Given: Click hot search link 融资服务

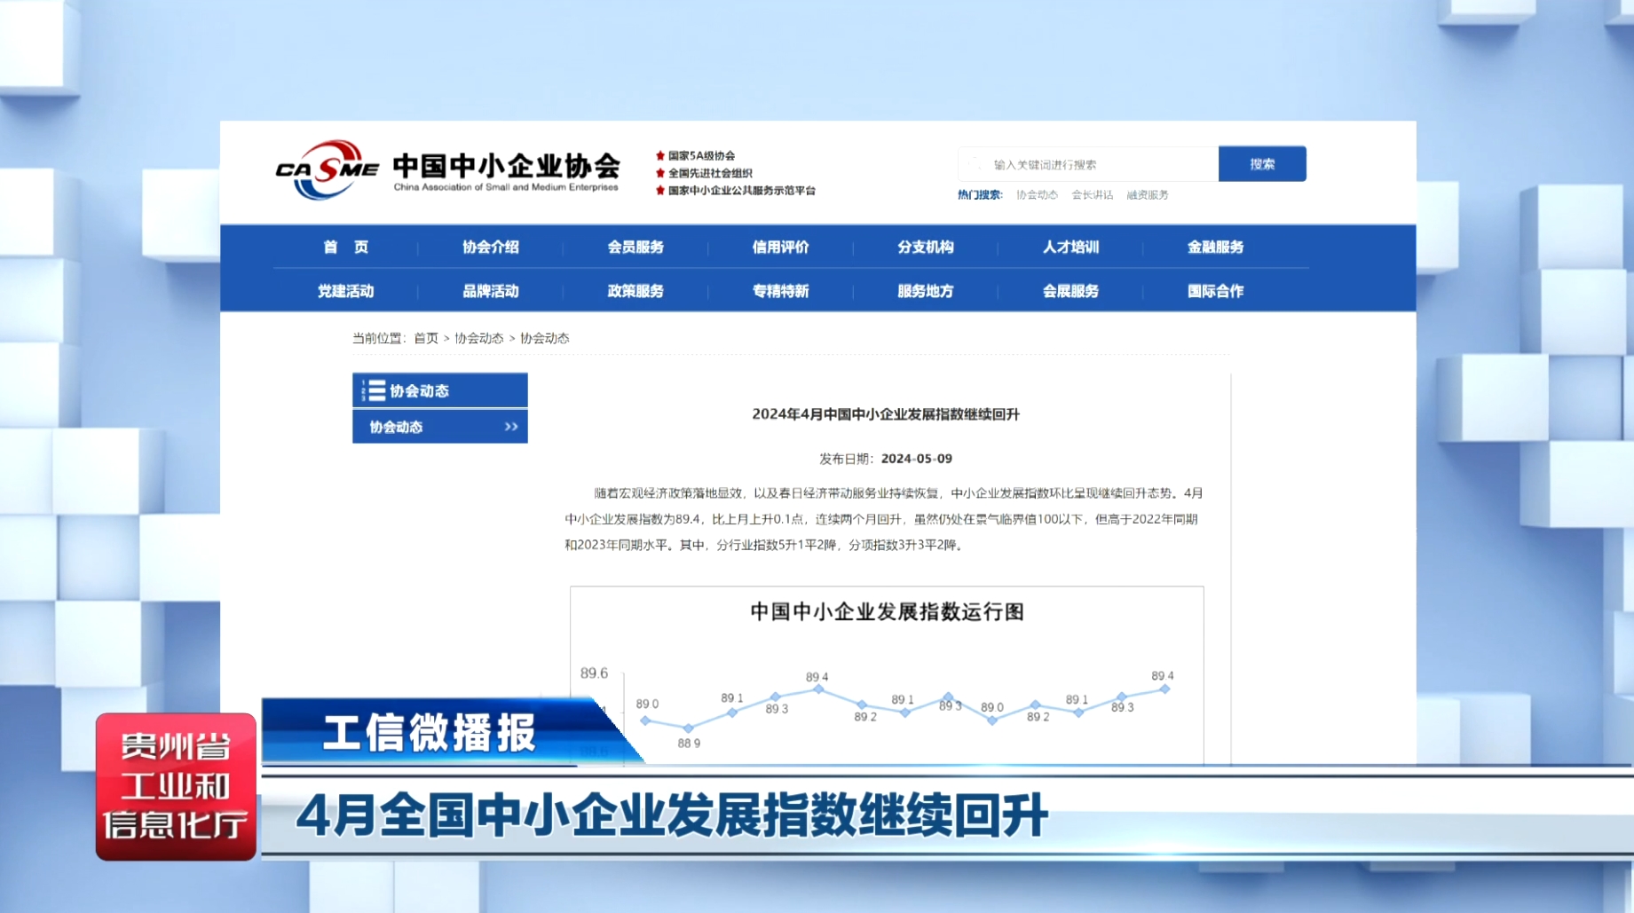Looking at the screenshot, I should pos(1147,195).
